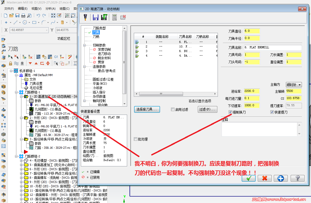This screenshot has width=311, height=203.
Task: Click the blue save disk icon in main toolbar
Action: click(x=17, y=16)
